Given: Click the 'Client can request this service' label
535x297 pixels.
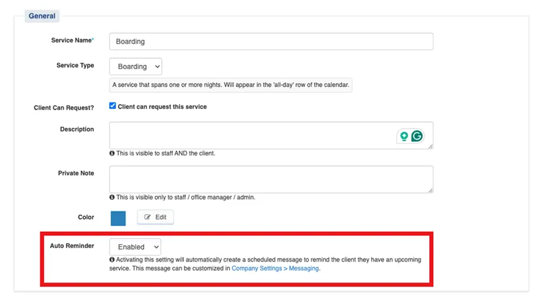Looking at the screenshot, I should pyautogui.click(x=163, y=107).
